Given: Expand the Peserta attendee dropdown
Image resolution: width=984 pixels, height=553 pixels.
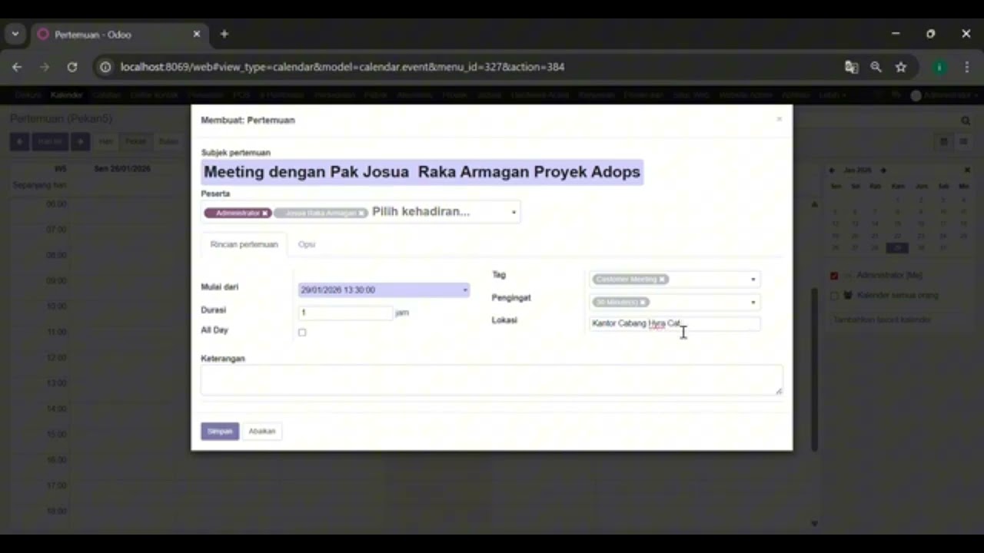Looking at the screenshot, I should point(514,212).
